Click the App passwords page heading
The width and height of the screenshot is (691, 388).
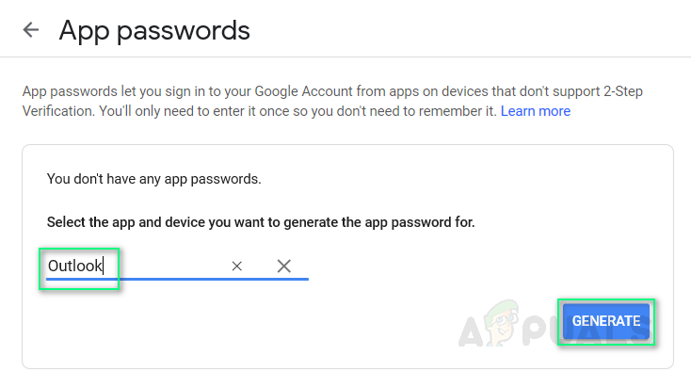pos(154,30)
